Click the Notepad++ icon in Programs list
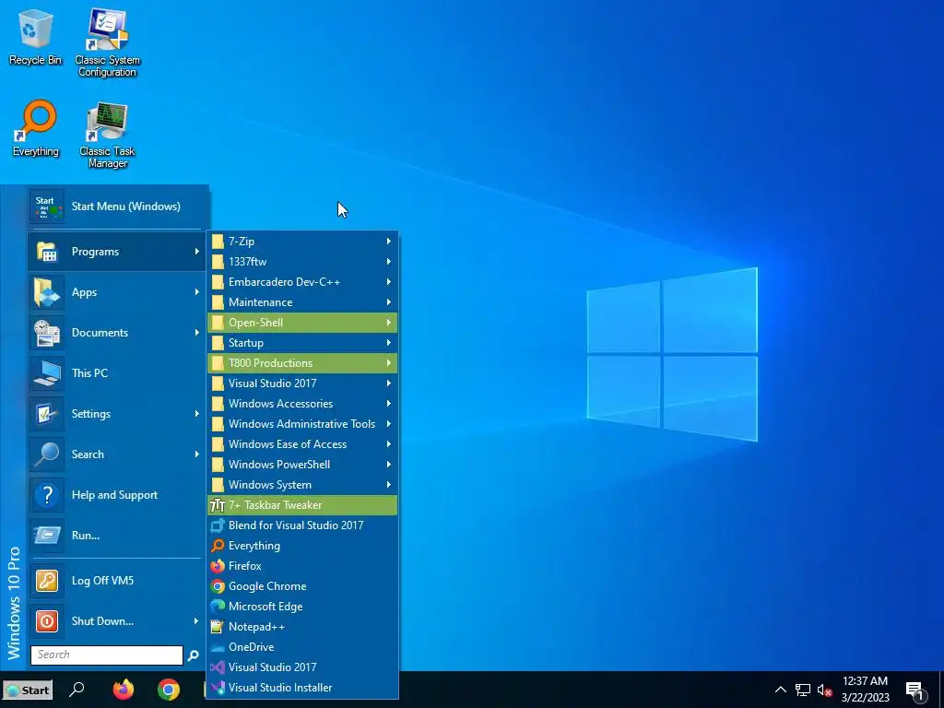This screenshot has width=944, height=708. click(x=218, y=627)
